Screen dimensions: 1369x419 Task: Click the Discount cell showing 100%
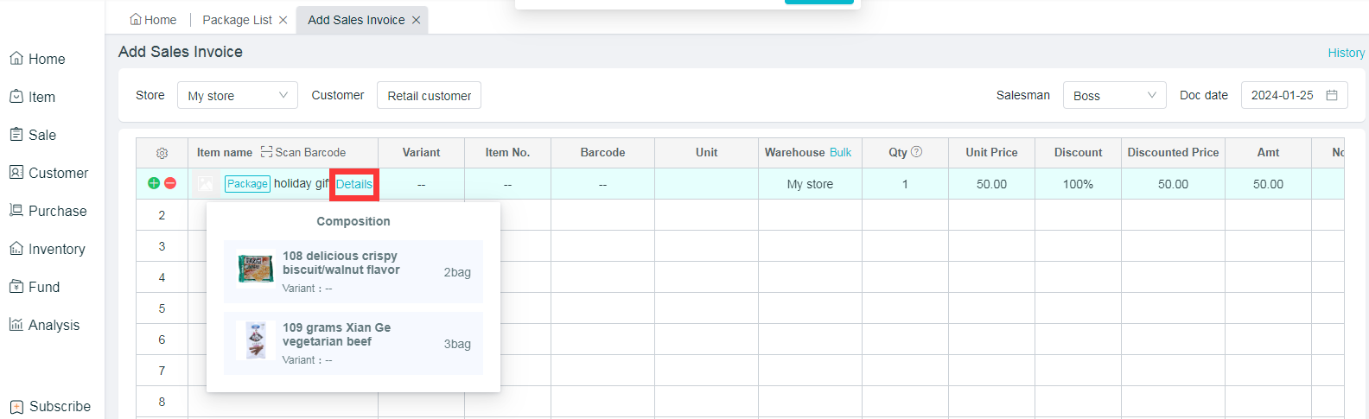pos(1078,184)
